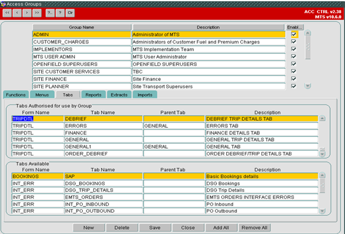
Task: Click the Clr clear toolbar button
Action: [70, 13]
